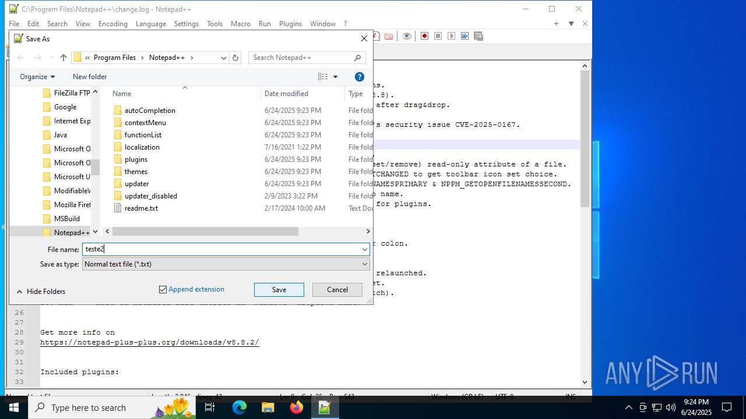Click the Search Notepad++ field
Viewport: 746px width, 419px height.
point(302,58)
